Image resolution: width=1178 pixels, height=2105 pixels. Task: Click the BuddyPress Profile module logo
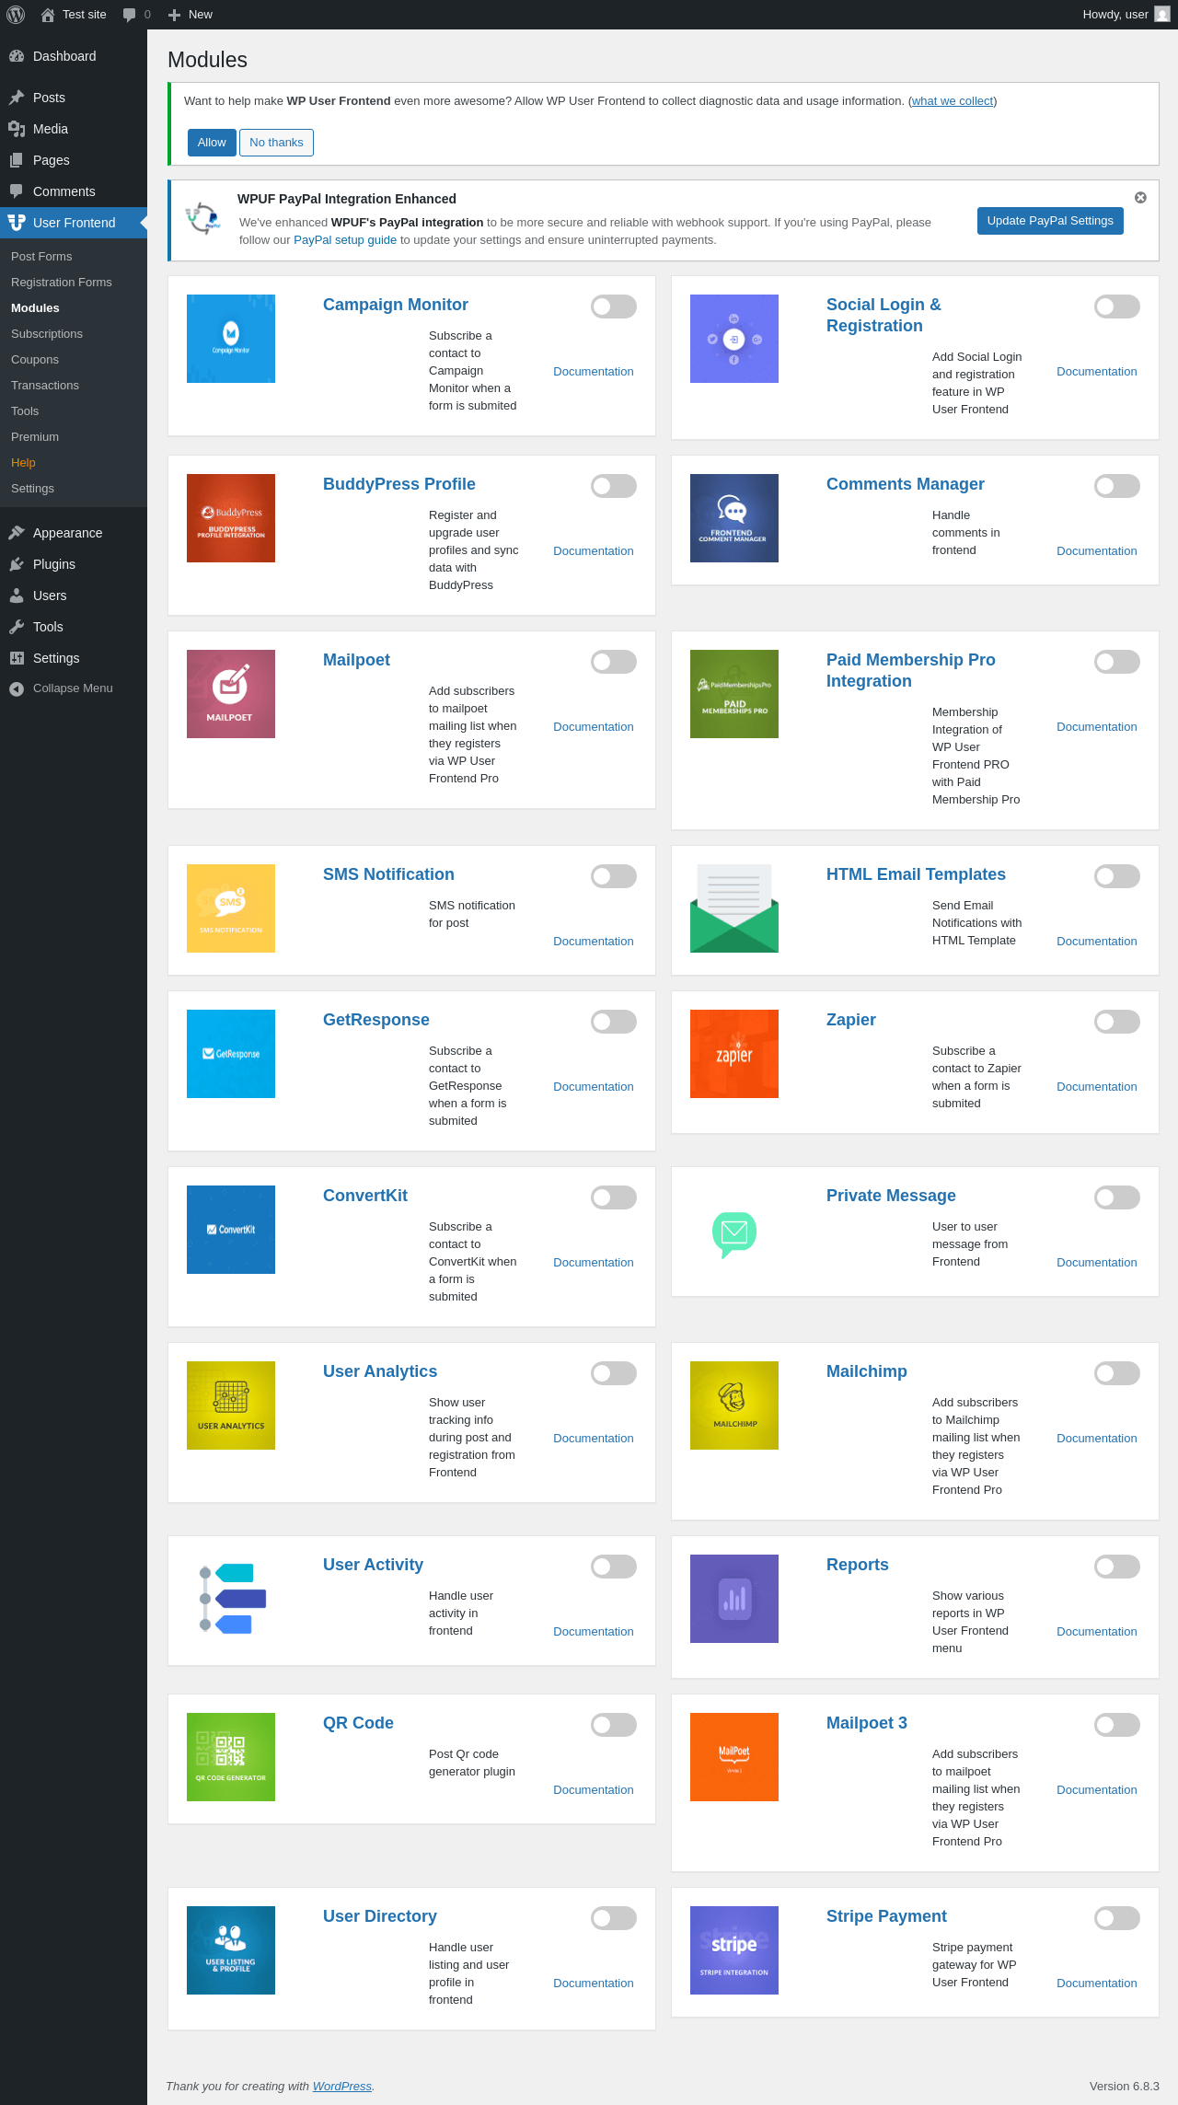(x=231, y=518)
